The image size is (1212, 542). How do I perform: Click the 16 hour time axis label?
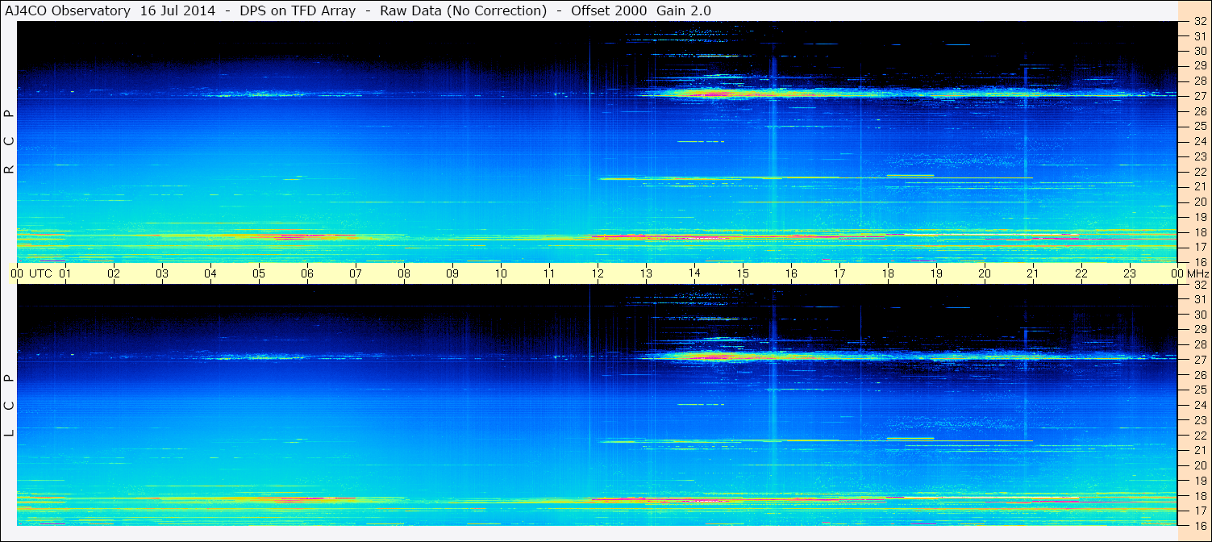(791, 273)
